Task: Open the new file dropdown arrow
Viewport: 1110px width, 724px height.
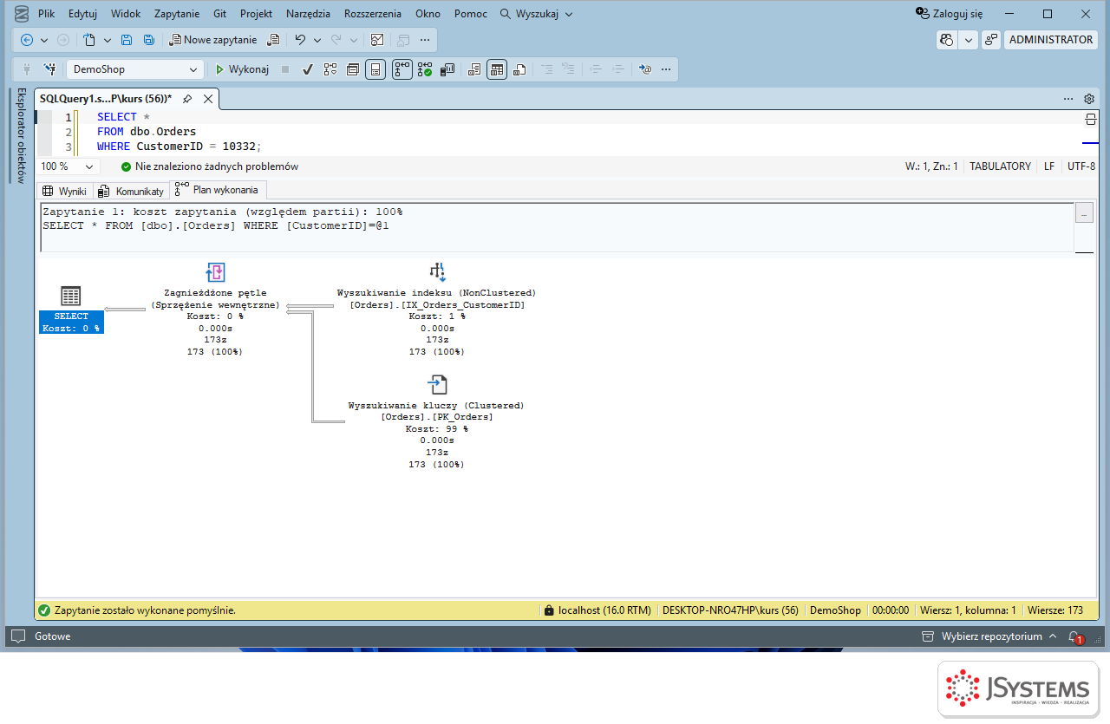Action: 108,40
